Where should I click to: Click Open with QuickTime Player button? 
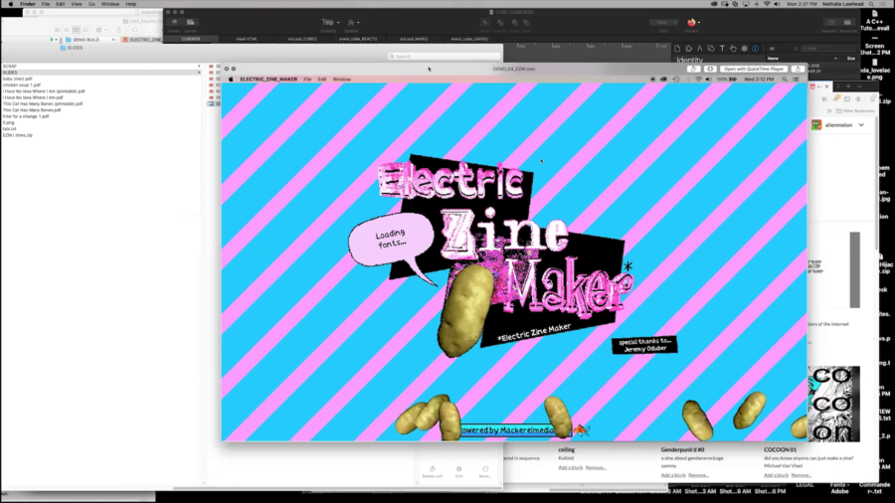click(754, 69)
